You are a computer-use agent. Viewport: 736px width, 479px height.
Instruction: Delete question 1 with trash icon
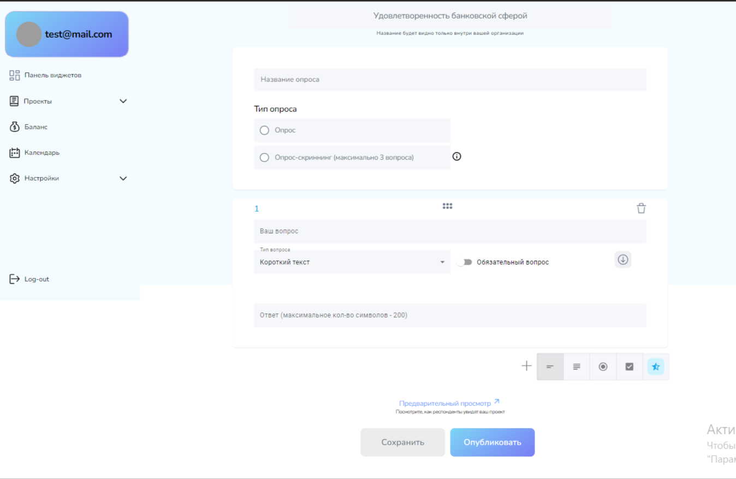click(641, 208)
